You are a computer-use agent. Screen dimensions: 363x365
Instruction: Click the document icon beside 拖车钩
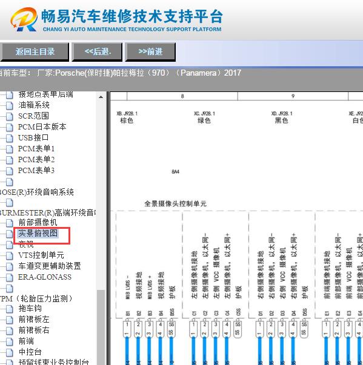(x=10, y=309)
